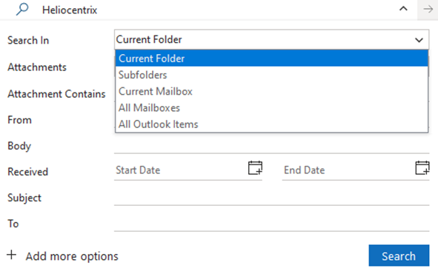The image size is (438, 274).
Task: Click the Add more options link
Action: pyautogui.click(x=72, y=256)
